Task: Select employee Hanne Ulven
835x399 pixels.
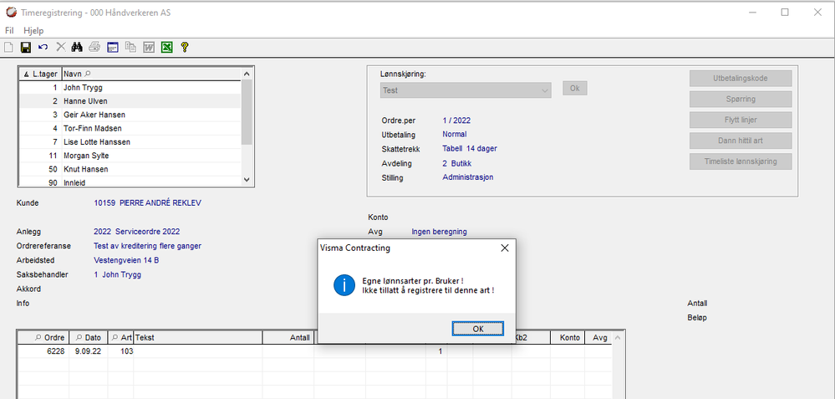Action: (x=130, y=100)
